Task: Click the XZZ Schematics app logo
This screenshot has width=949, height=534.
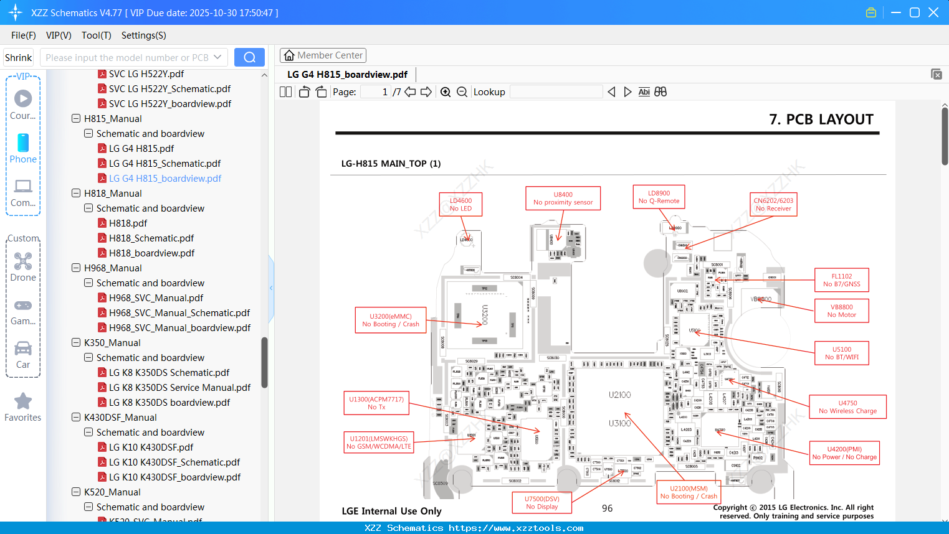Action: click(15, 12)
